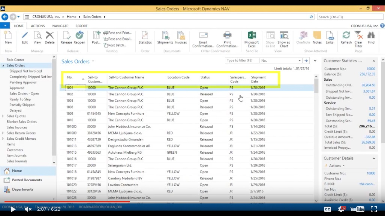Apply filter with arrow button
The height and width of the screenshot is (216, 385).
click(x=306, y=61)
